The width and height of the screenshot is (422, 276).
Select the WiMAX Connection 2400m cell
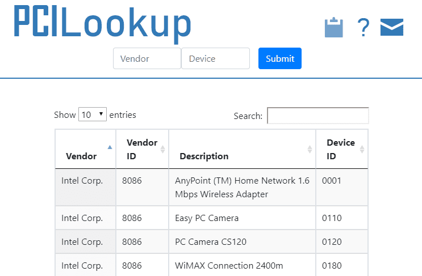(x=242, y=265)
